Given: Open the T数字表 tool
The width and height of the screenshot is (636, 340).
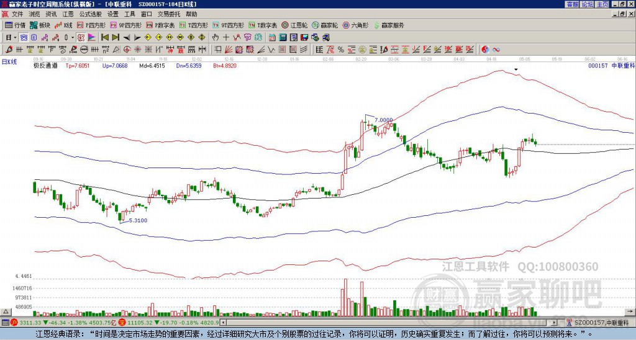Looking at the screenshot, I should coord(263,25).
